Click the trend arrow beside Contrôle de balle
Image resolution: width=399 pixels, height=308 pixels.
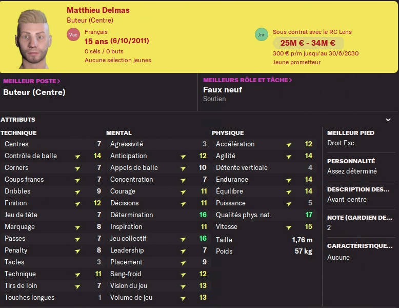coord(77,156)
